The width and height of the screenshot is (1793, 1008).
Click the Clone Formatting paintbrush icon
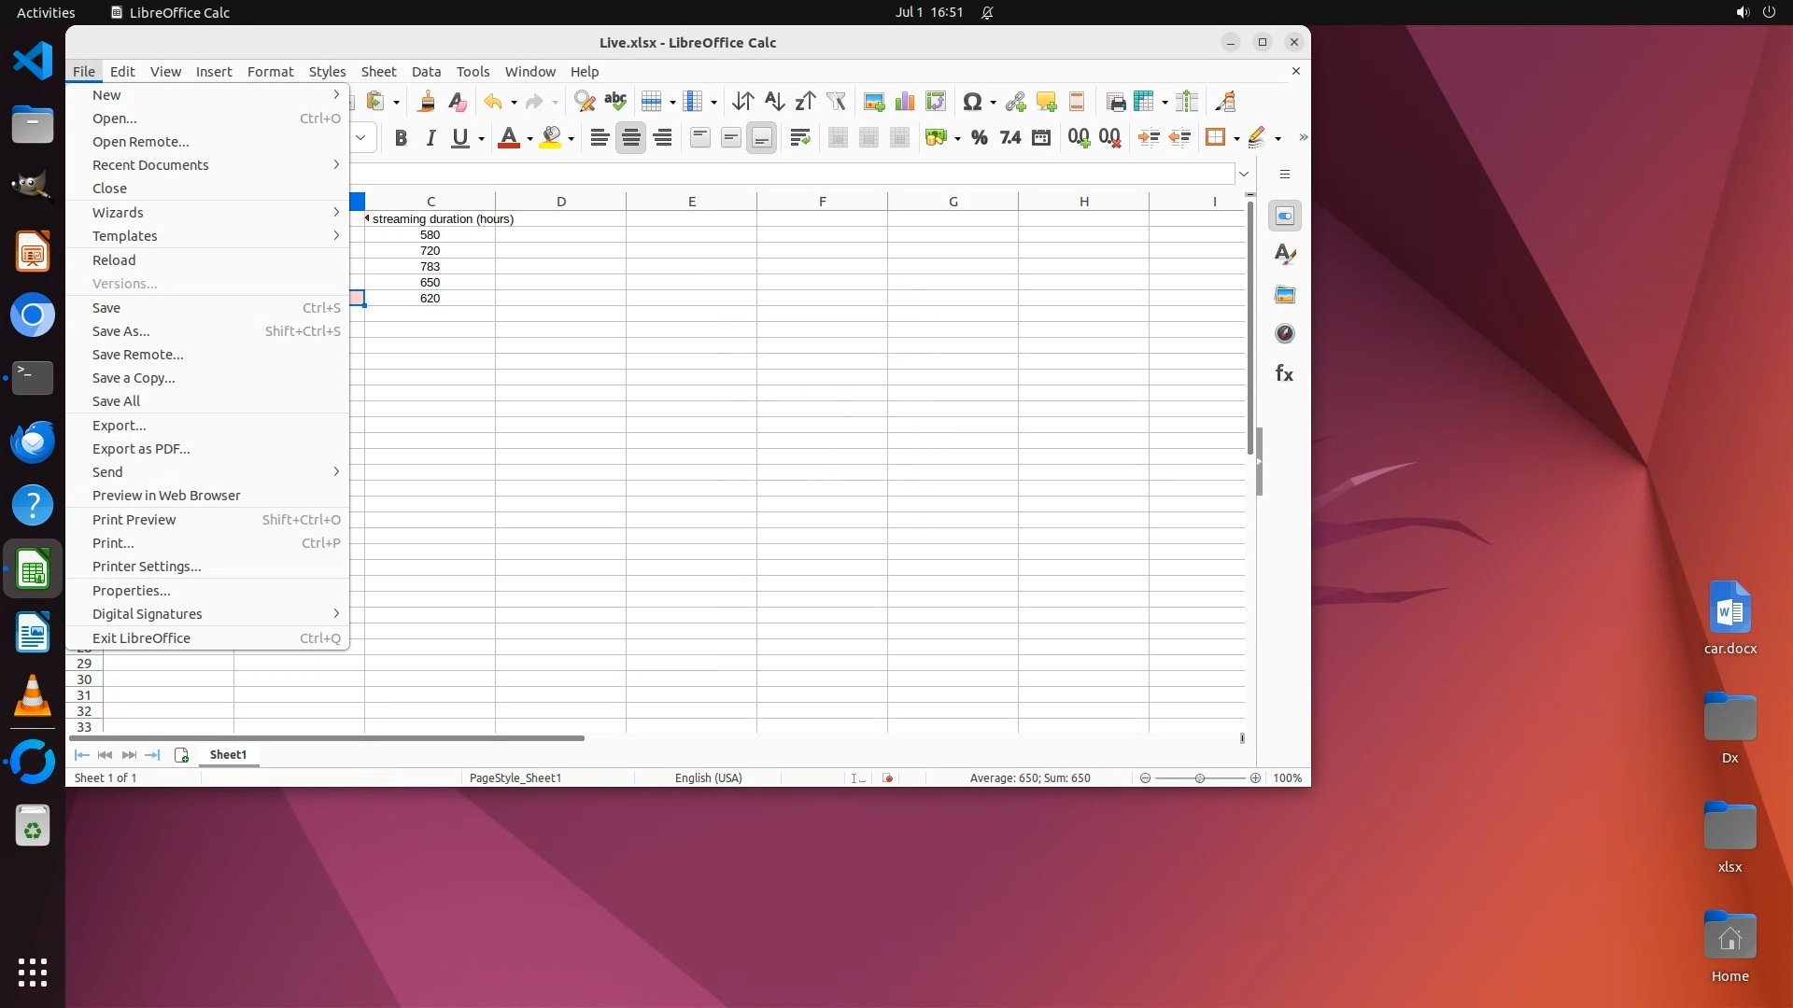click(x=427, y=102)
